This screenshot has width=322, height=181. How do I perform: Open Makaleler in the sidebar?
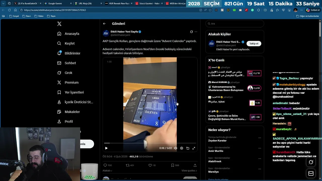68,112
